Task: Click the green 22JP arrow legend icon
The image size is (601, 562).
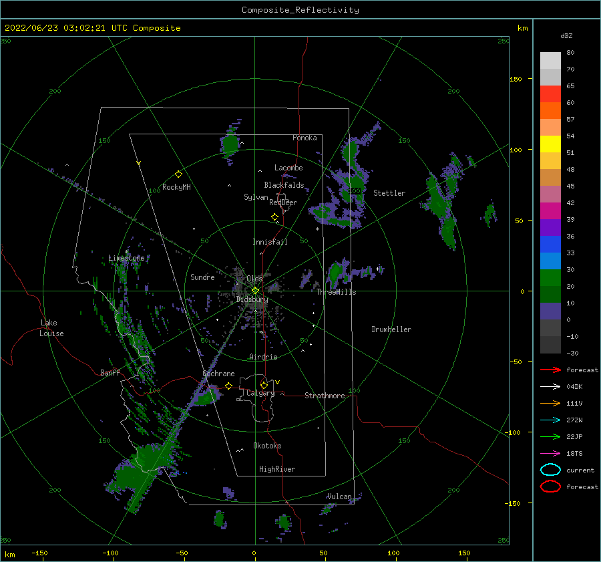Action: 550,436
